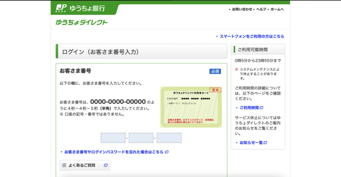Click external icon after password-forgotten link

point(167,152)
